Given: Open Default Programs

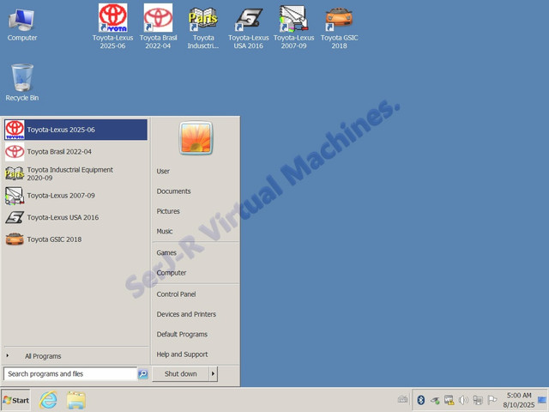Looking at the screenshot, I should [x=182, y=334].
